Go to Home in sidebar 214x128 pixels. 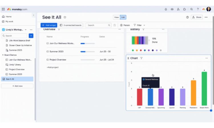point(9,17)
